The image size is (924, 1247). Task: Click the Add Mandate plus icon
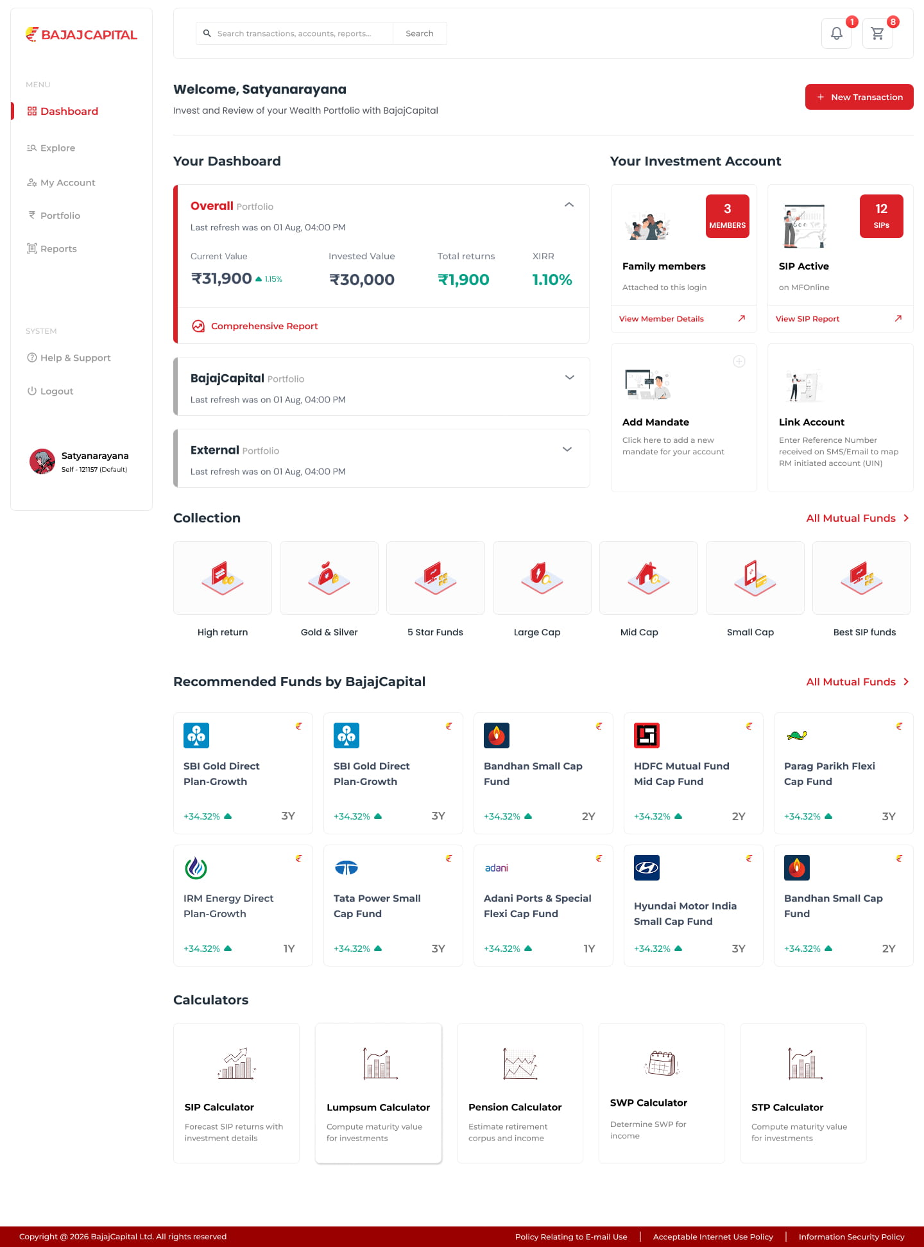739,361
